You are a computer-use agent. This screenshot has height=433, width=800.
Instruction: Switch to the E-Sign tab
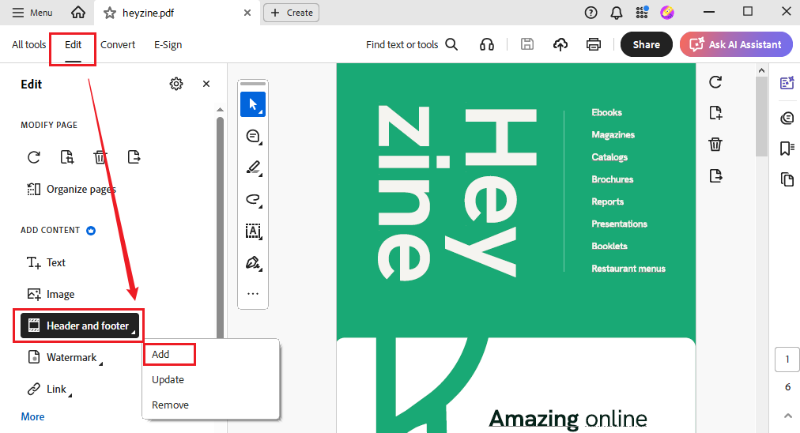coord(168,44)
